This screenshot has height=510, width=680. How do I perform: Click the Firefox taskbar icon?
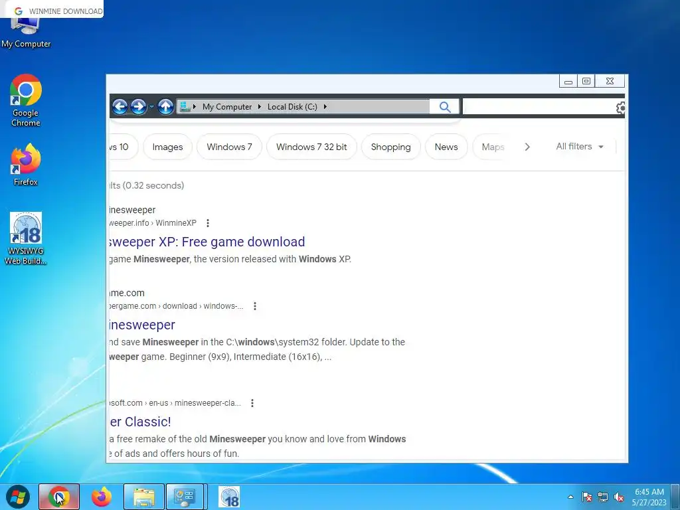101,497
